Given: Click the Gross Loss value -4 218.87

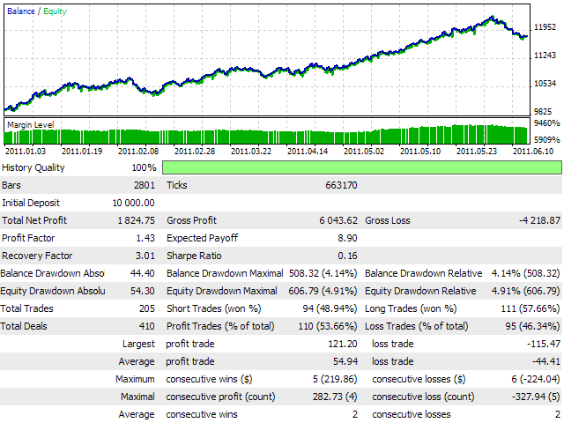Looking at the screenshot, I should [x=535, y=220].
